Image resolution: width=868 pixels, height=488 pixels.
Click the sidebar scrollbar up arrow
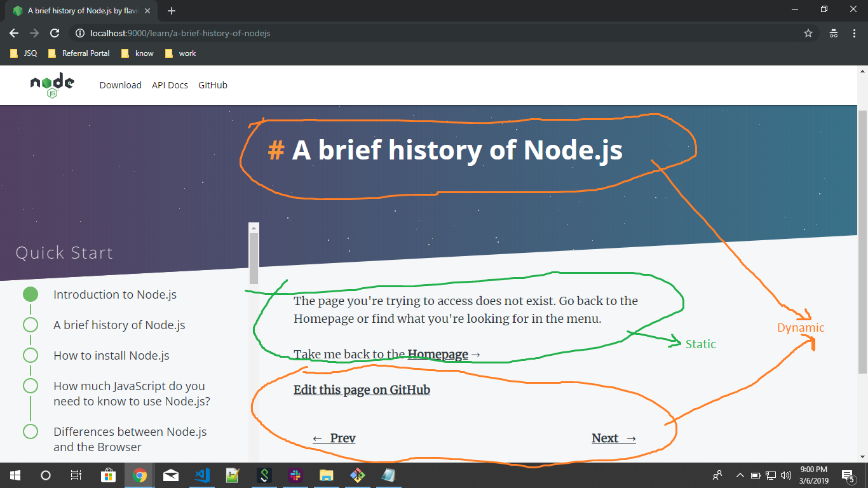point(254,227)
